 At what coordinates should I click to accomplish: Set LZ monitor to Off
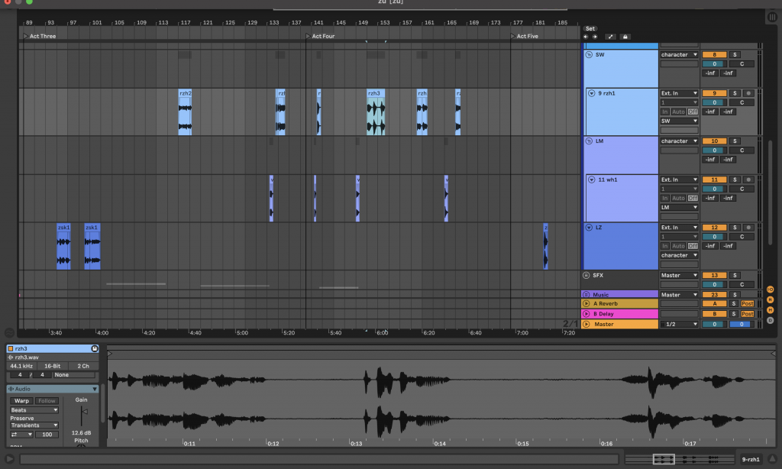tap(693, 246)
